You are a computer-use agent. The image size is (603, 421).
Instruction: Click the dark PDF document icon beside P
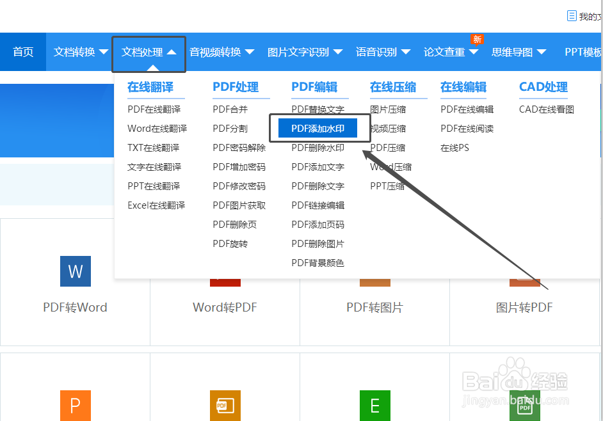tap(225, 406)
